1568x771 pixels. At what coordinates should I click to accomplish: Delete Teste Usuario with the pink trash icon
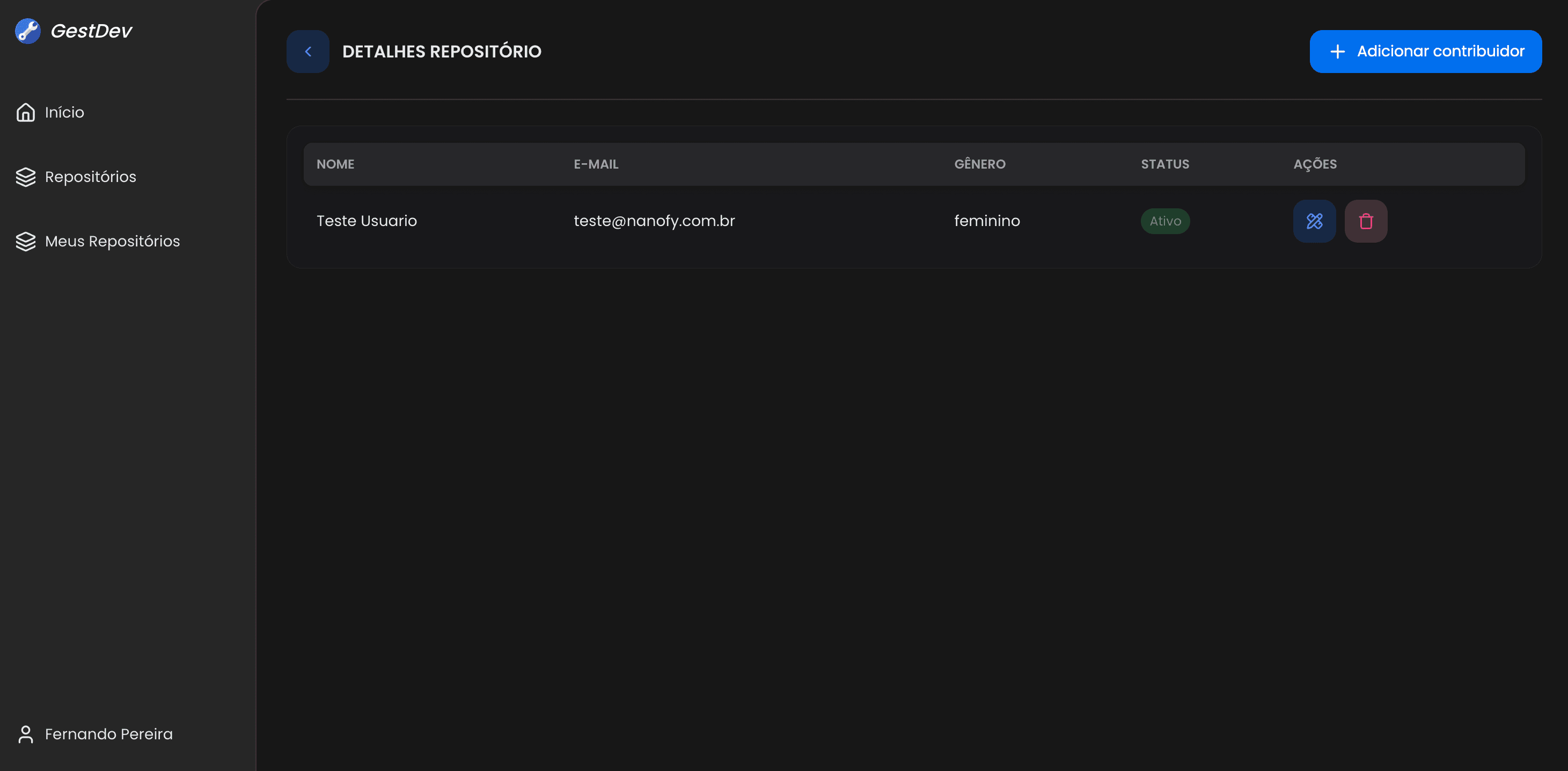[x=1365, y=221]
